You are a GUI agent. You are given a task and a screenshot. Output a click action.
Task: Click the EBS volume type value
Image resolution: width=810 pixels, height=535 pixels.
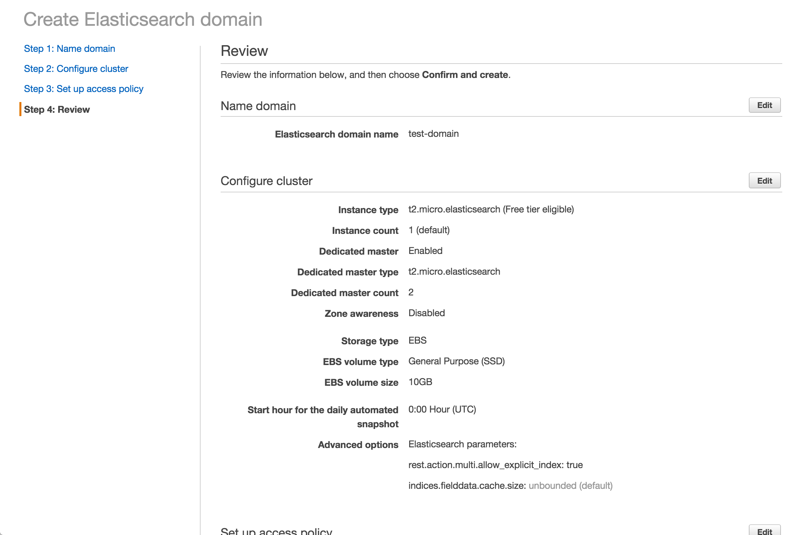tap(456, 361)
